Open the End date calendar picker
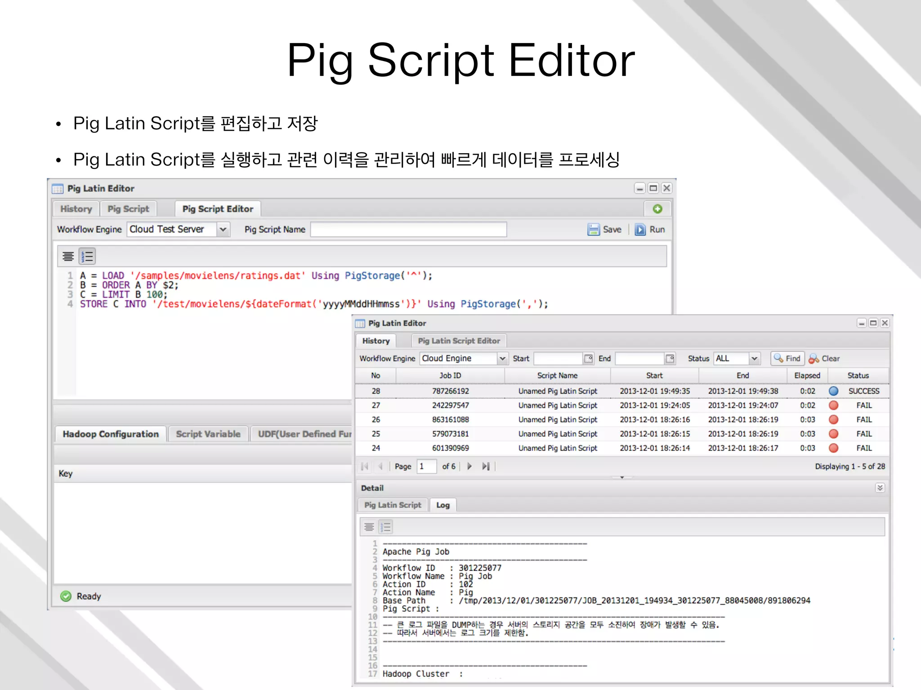Image resolution: width=921 pixels, height=690 pixels. (670, 358)
